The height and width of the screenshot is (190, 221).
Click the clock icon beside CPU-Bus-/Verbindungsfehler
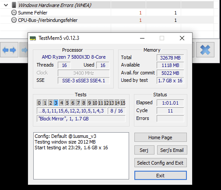(14, 20)
